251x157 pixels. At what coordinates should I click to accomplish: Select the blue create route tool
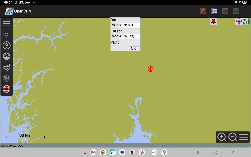point(236,11)
